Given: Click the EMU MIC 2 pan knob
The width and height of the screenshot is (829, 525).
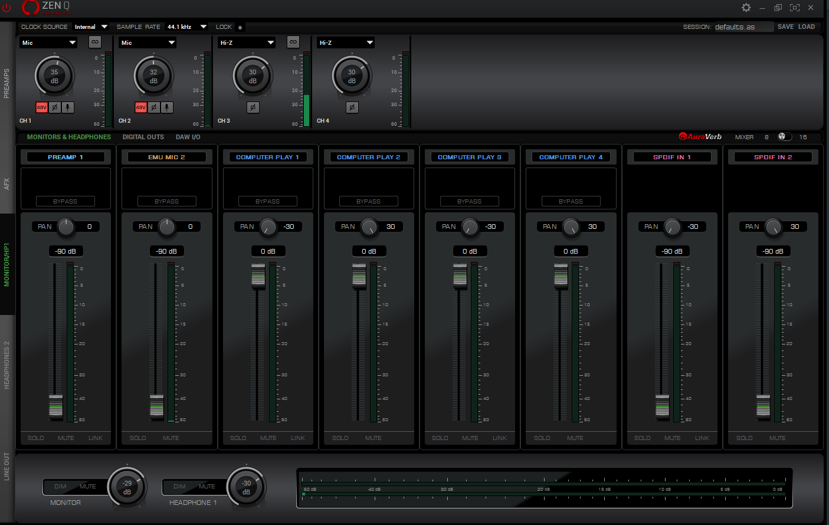Looking at the screenshot, I should click(168, 227).
